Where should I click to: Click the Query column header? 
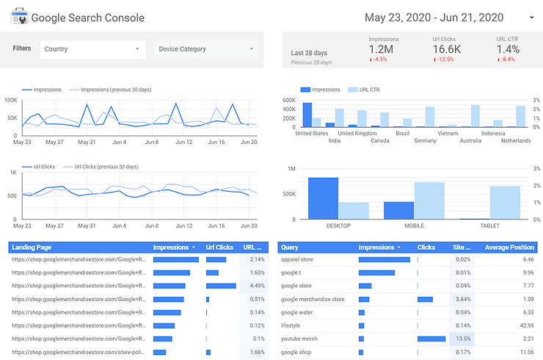(290, 248)
